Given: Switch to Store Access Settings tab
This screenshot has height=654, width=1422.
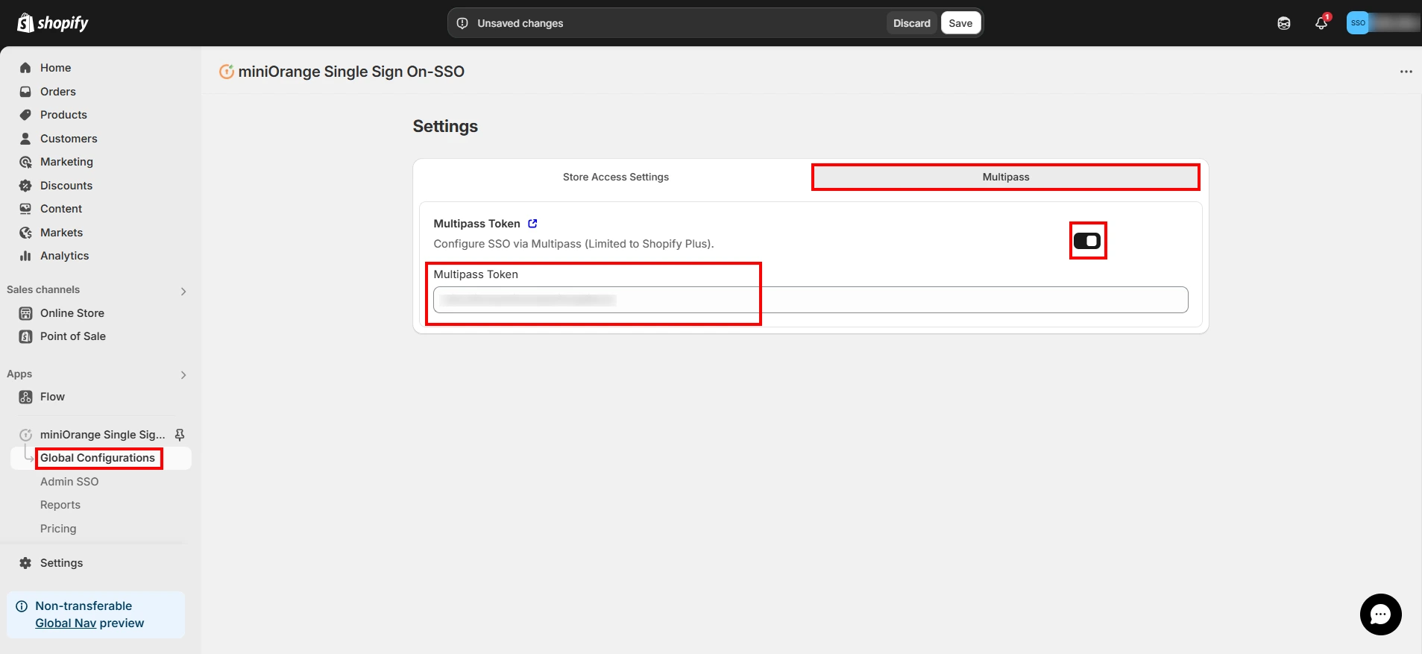Looking at the screenshot, I should coord(616,177).
